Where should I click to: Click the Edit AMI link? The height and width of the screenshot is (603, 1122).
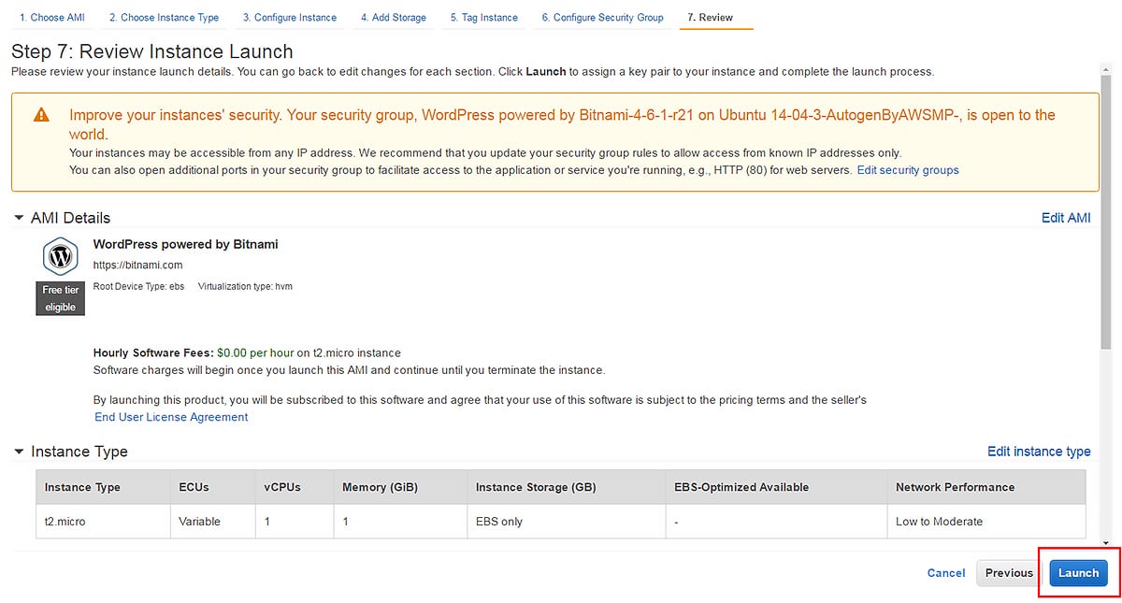pos(1066,218)
